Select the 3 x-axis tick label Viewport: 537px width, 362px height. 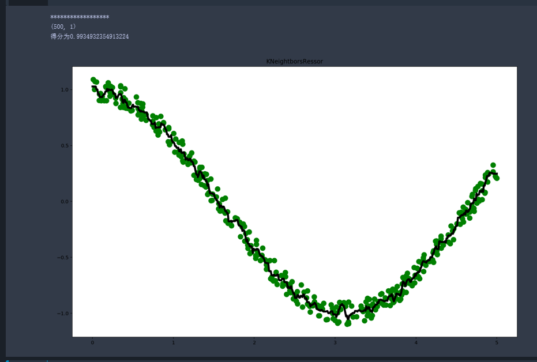pos(335,343)
